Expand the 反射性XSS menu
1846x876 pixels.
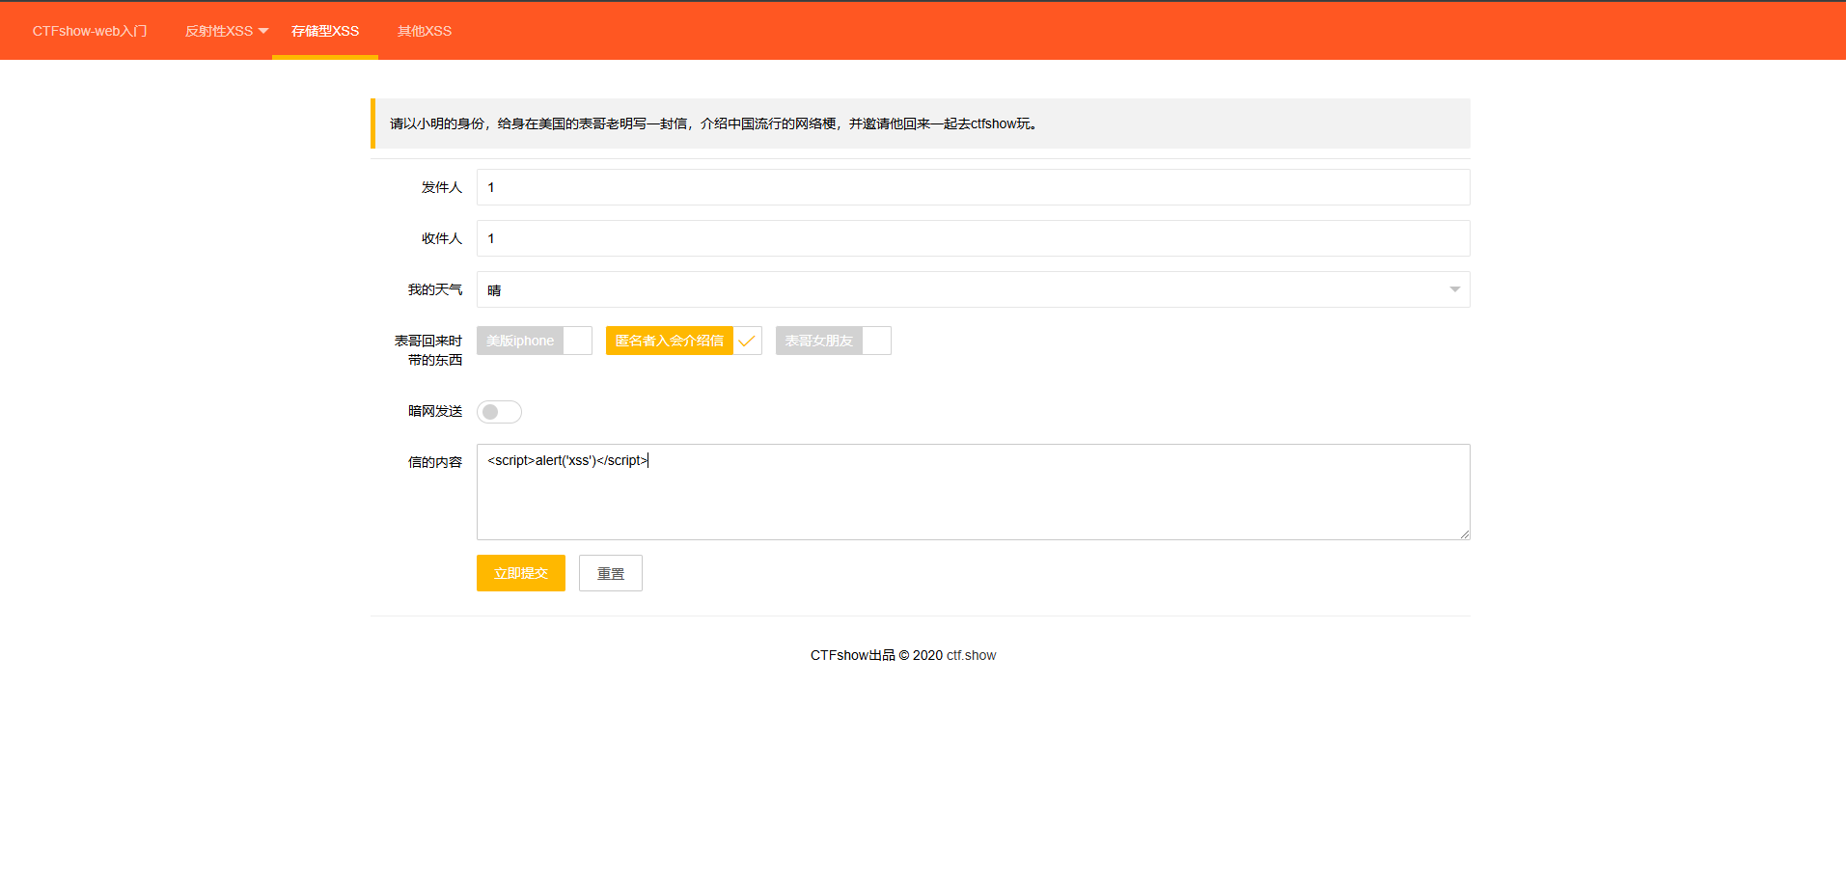(219, 31)
